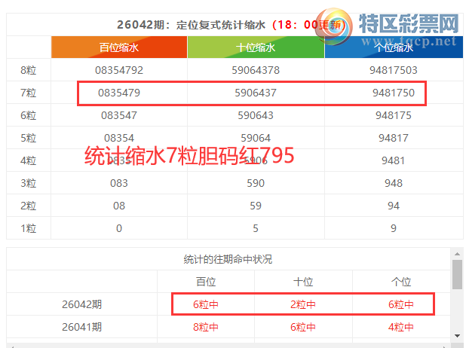The height and width of the screenshot is (348, 466).
Task: Select the cell value 08354
Action: tap(119, 138)
